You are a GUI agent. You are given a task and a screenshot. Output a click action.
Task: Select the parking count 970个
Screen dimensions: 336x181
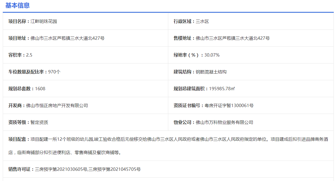tap(54, 72)
